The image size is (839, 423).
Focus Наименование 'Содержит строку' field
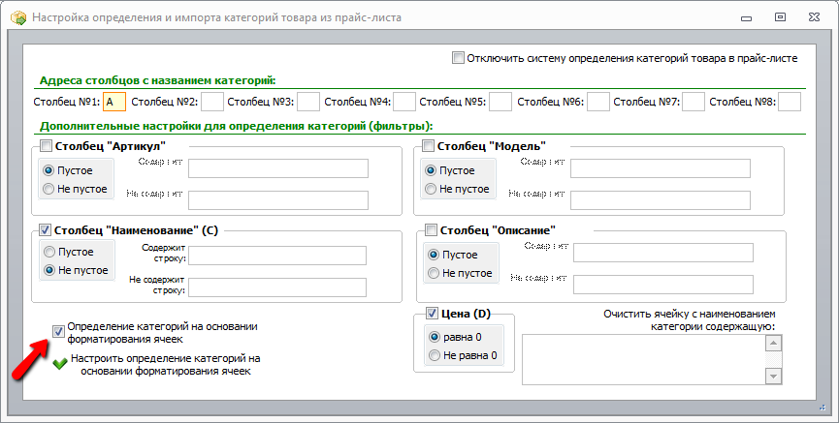[x=277, y=256]
